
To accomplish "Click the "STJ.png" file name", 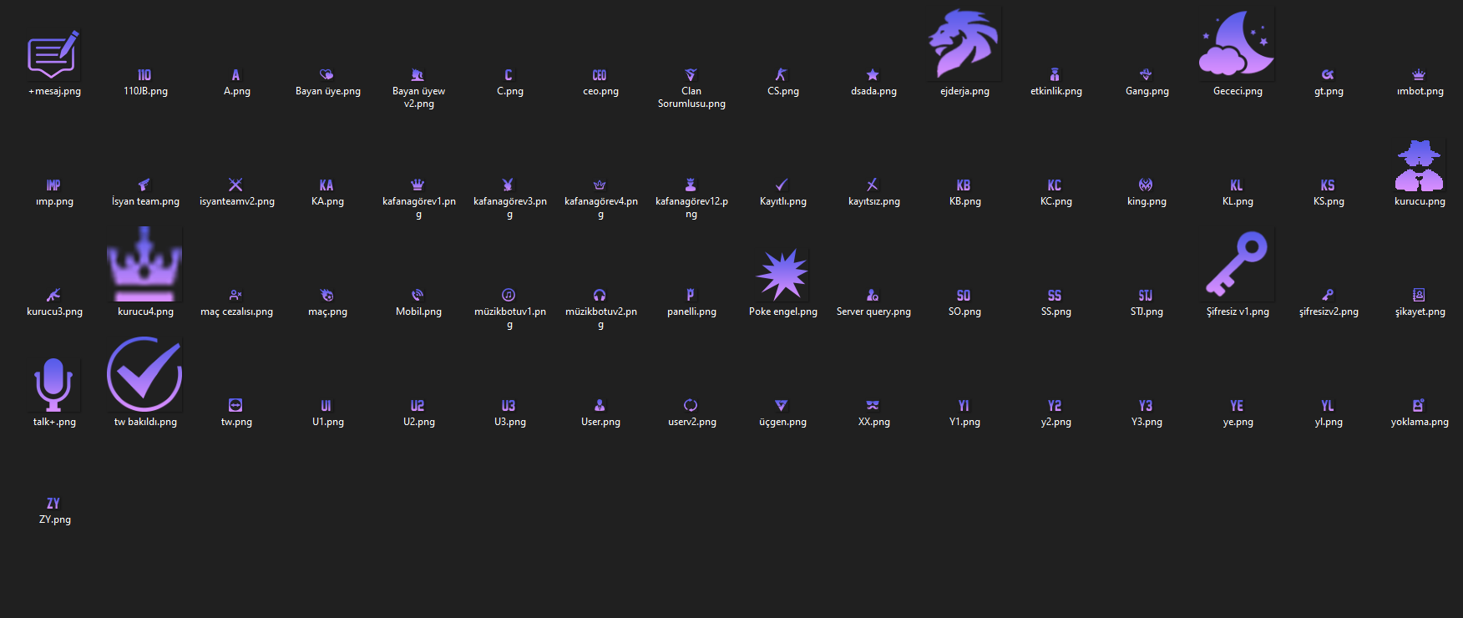I will point(1147,312).
